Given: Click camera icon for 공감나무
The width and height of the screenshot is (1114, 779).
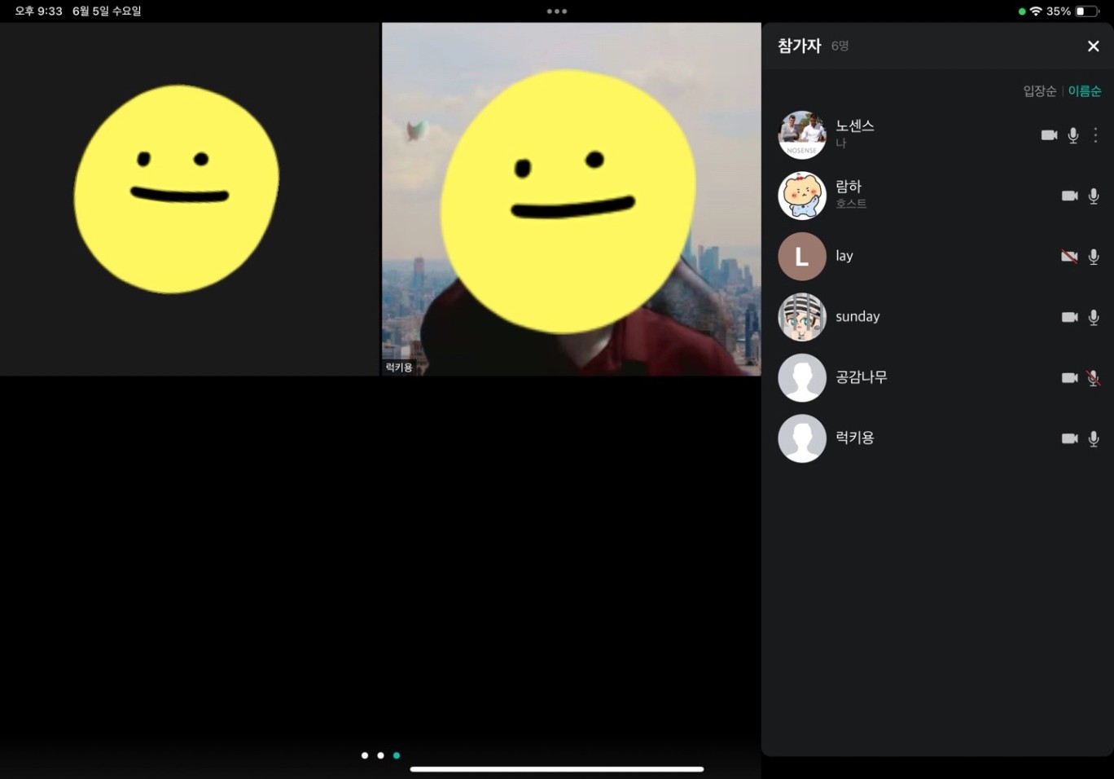Looking at the screenshot, I should (1069, 377).
